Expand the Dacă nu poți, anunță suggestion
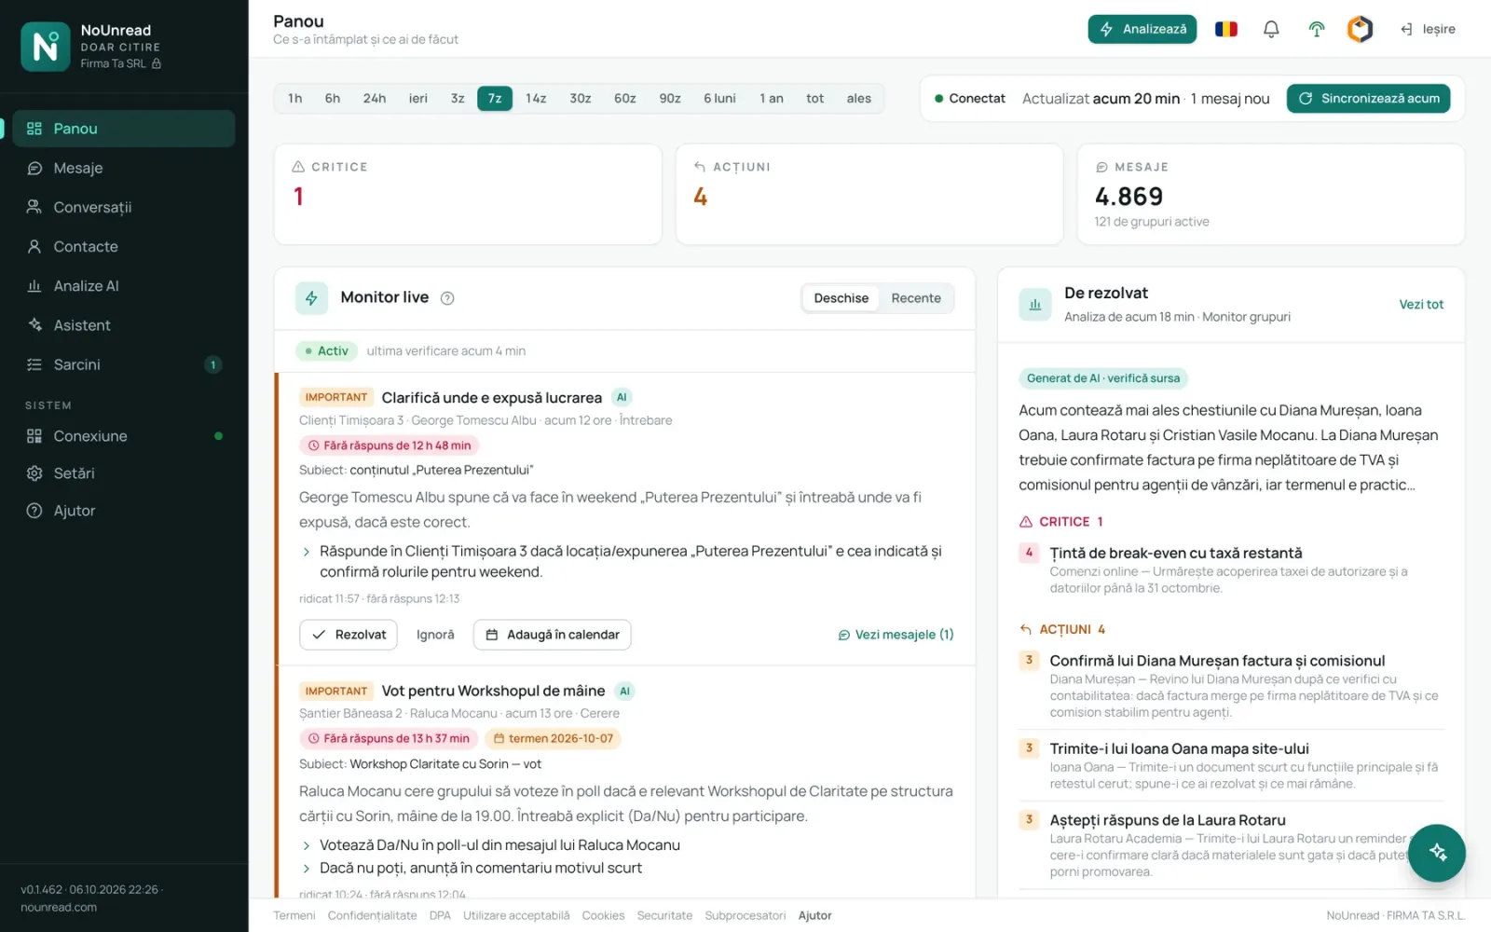Screen dimensions: 1491x932 coord(306,868)
